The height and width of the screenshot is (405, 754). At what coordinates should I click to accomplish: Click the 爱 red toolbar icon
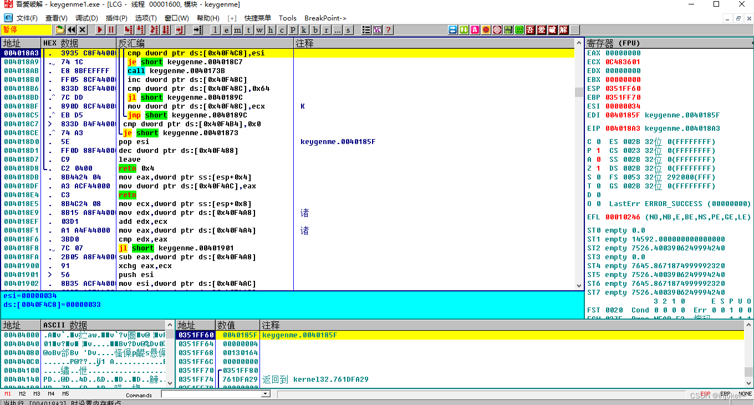542,30
